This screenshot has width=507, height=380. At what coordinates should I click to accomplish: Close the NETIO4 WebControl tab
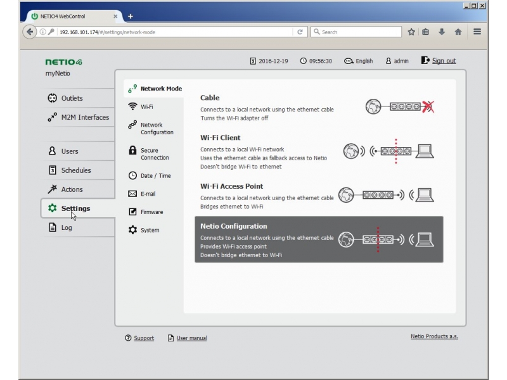[x=115, y=16]
